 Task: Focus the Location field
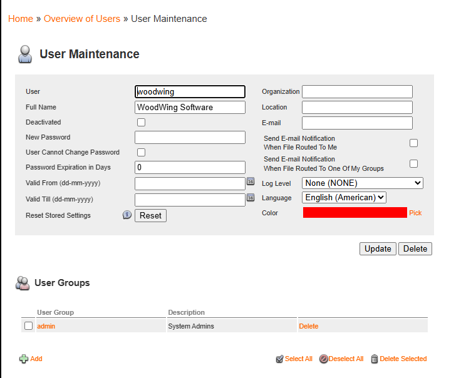358,107
